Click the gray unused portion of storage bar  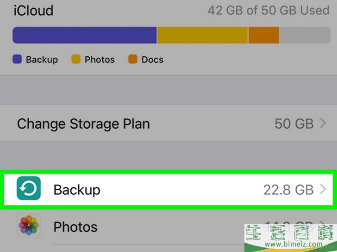(x=305, y=35)
